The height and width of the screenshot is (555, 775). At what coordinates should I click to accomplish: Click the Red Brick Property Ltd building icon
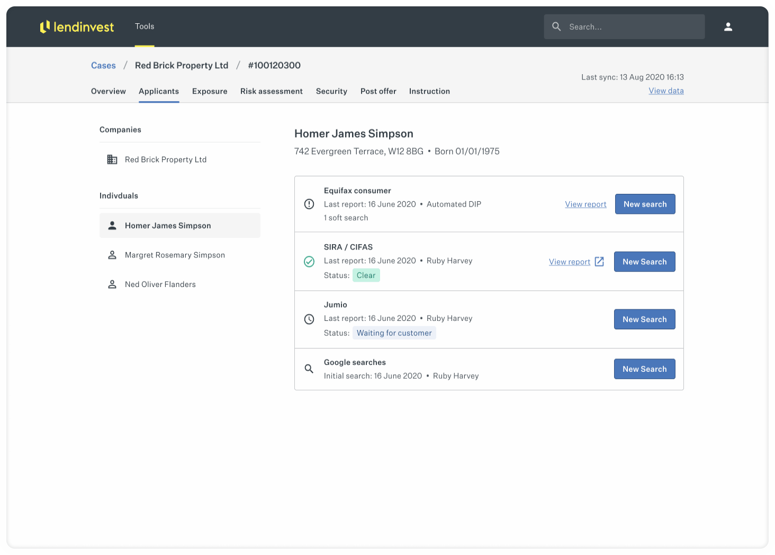click(x=112, y=159)
